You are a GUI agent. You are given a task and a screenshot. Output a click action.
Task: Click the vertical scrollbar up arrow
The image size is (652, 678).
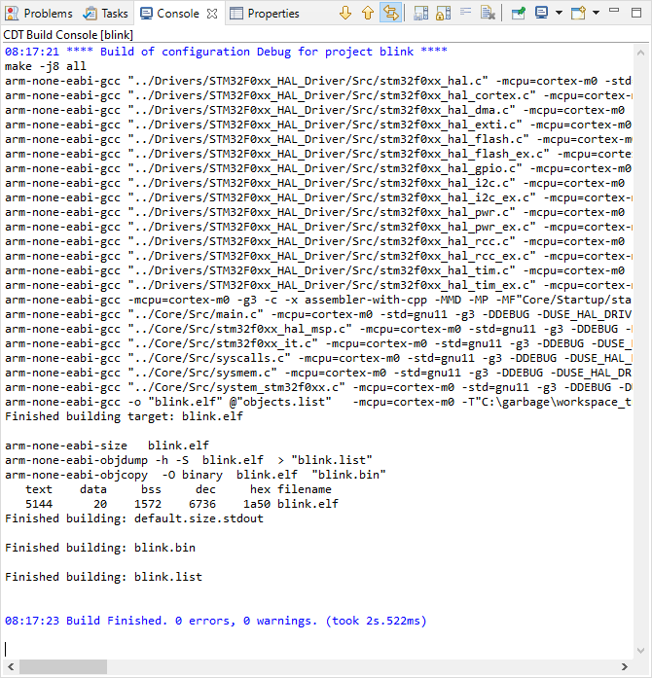coord(640,53)
